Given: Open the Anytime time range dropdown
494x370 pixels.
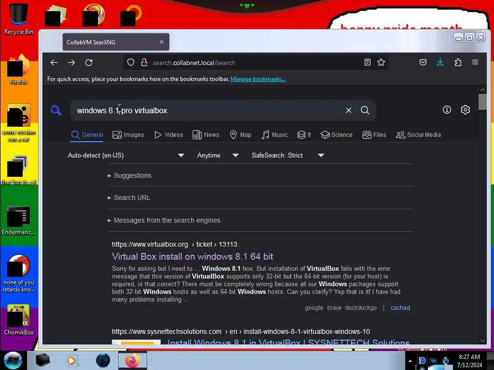Looking at the screenshot, I should tap(218, 155).
